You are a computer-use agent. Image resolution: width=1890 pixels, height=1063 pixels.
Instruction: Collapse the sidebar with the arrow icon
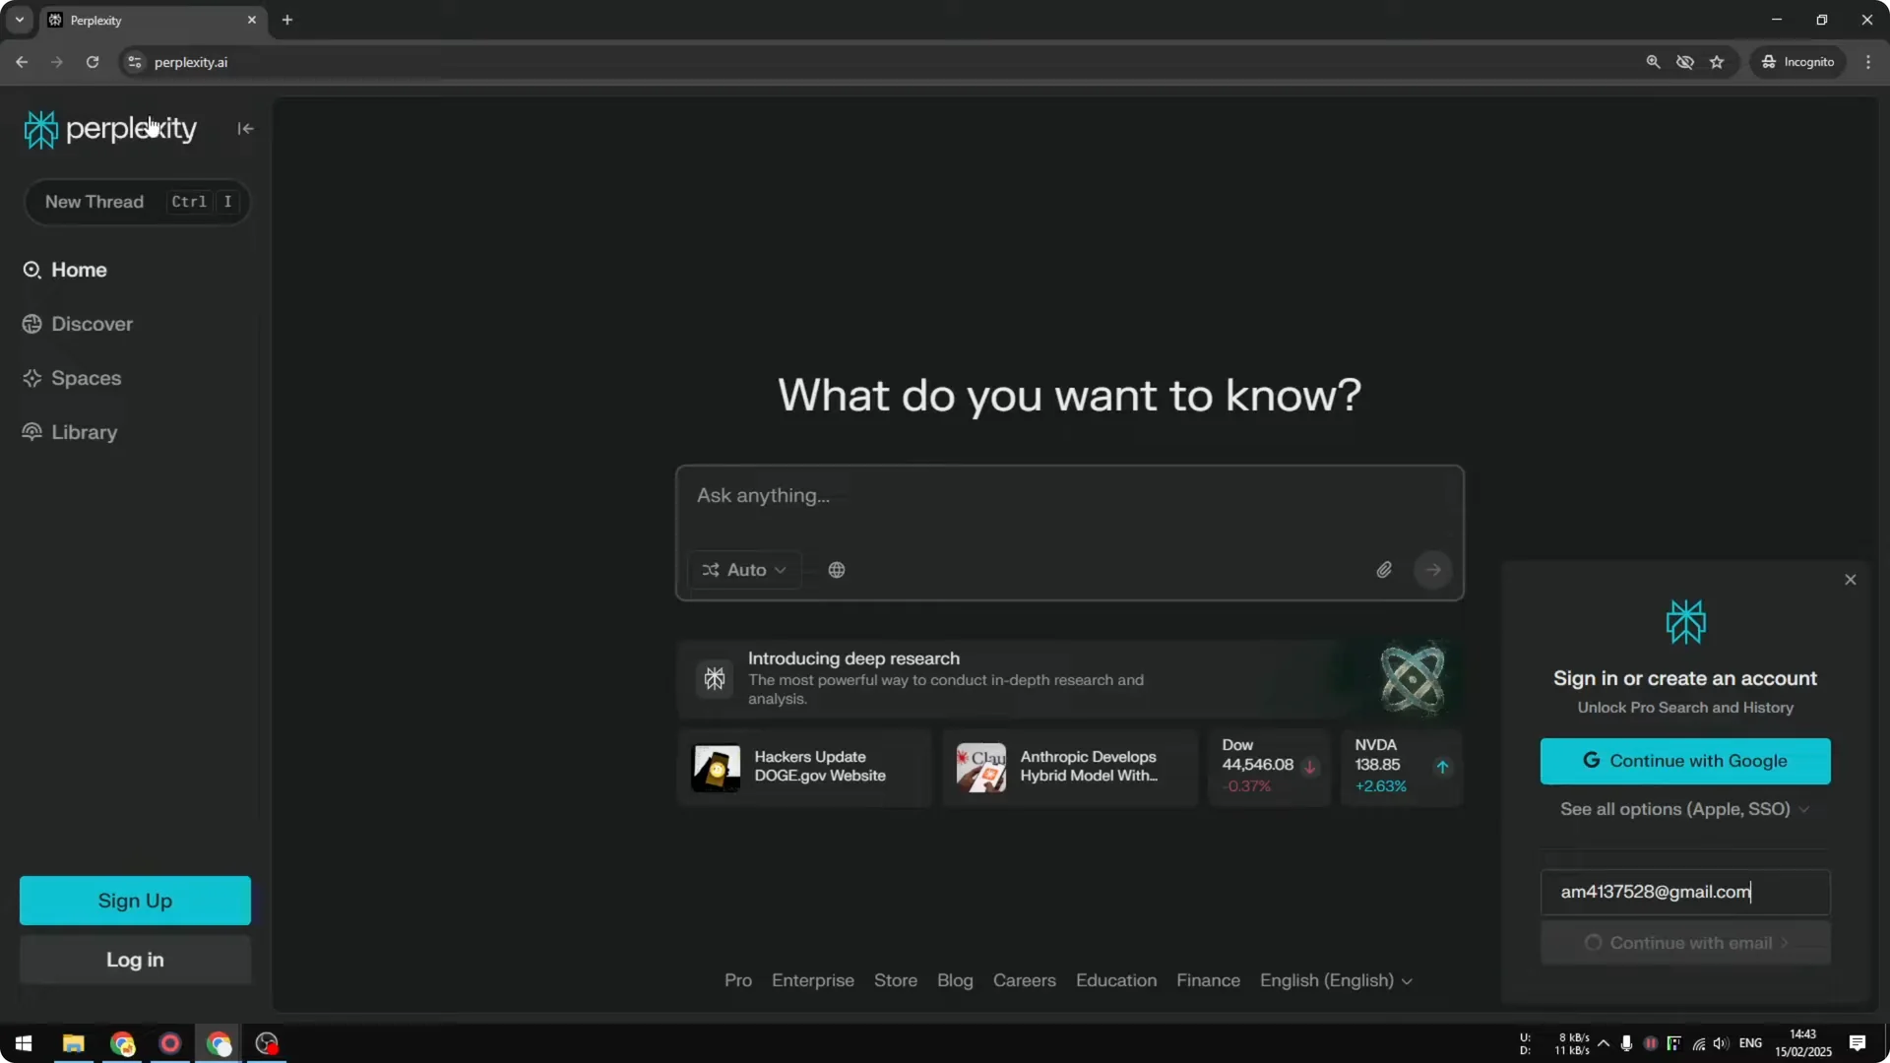coord(245,129)
